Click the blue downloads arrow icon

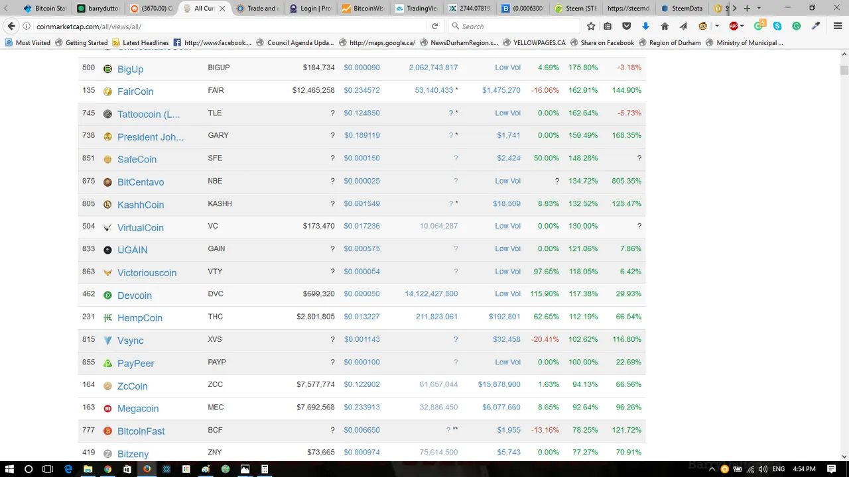pyautogui.click(x=645, y=26)
